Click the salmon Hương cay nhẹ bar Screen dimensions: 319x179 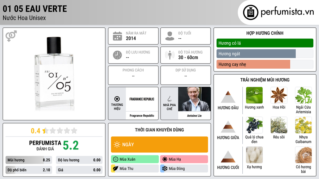265,64
